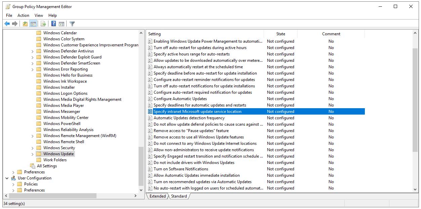Toggle Show/Hide Console Tree icon

click(33, 24)
